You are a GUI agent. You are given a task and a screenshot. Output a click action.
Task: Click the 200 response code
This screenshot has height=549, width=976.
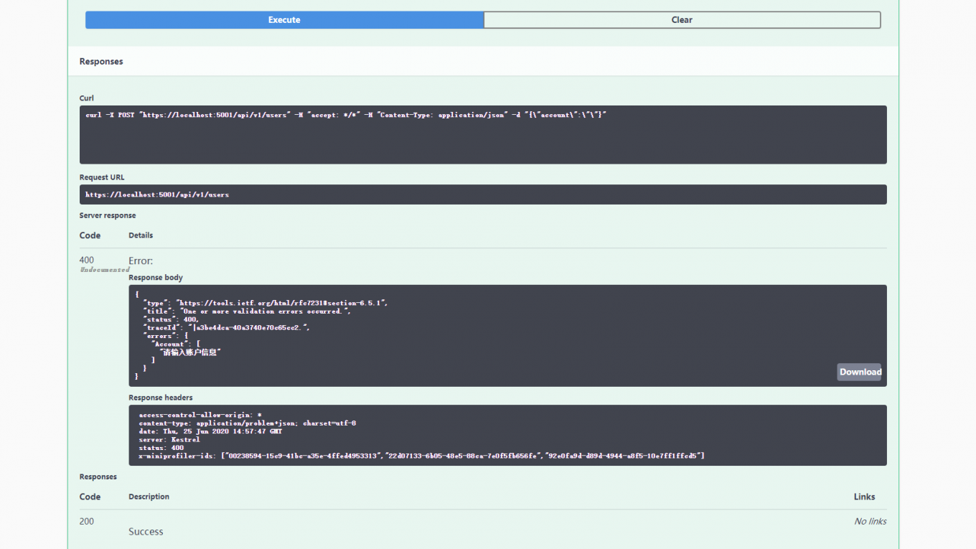pos(87,521)
